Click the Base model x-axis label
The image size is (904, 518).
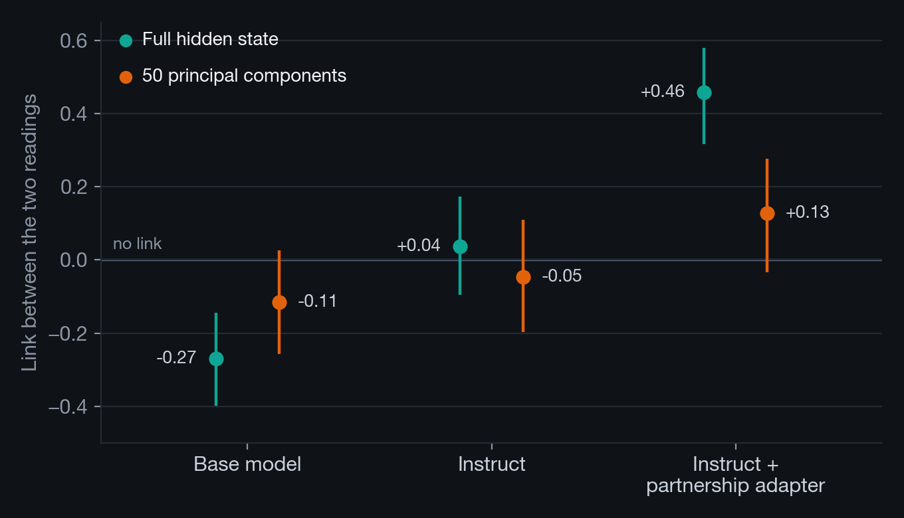(x=247, y=464)
